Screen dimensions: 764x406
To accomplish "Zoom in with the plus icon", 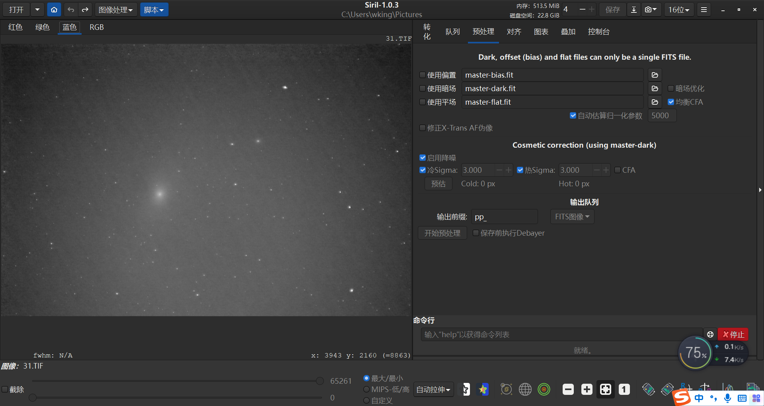I will [587, 389].
